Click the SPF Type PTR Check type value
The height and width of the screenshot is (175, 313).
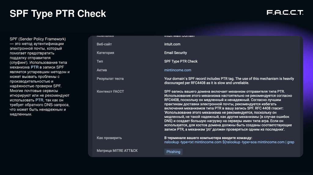[x=181, y=61]
